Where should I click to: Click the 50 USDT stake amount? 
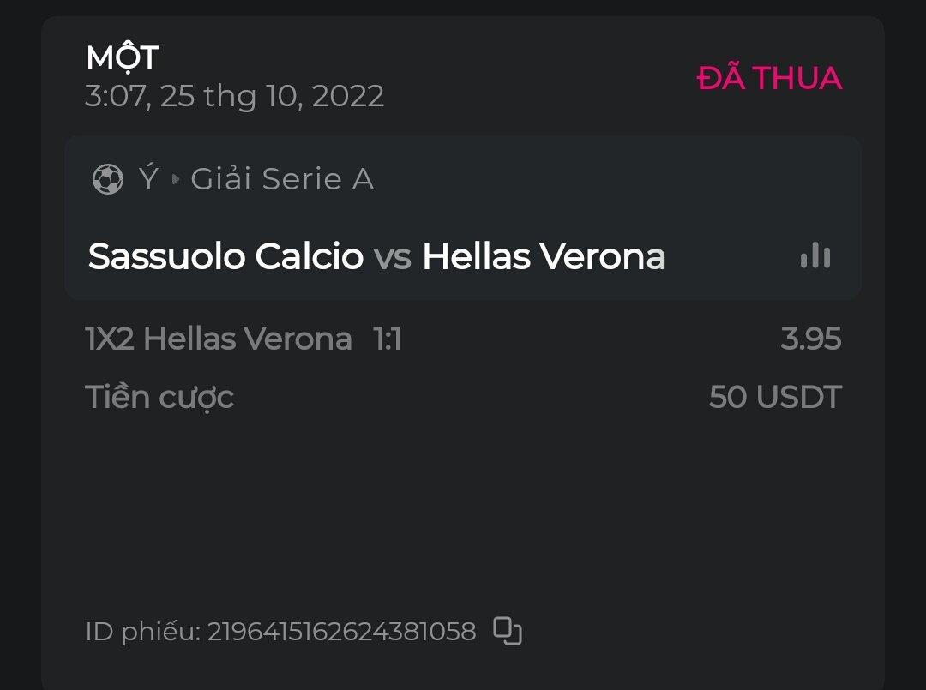[x=775, y=398]
